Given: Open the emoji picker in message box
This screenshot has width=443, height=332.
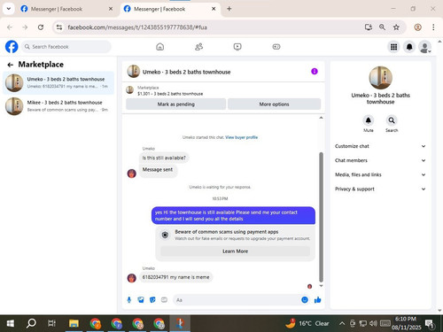Looking at the screenshot, I should [305, 300].
